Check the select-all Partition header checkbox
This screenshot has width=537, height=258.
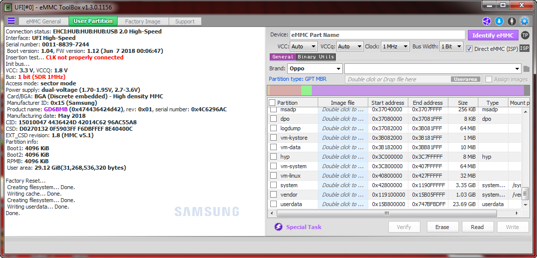pyautogui.click(x=272, y=102)
